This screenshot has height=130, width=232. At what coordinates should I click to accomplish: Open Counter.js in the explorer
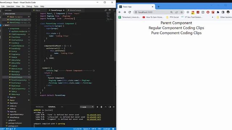pos(15,43)
